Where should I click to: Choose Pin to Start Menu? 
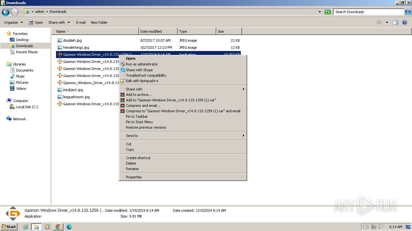click(183, 122)
